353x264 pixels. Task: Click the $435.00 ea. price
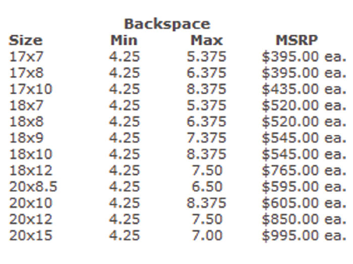(x=304, y=89)
